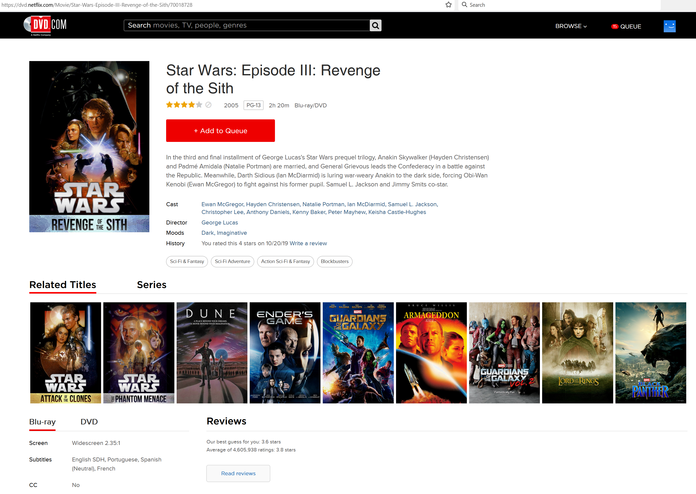Rate the movie three stars
696x494 pixels.
[184, 105]
